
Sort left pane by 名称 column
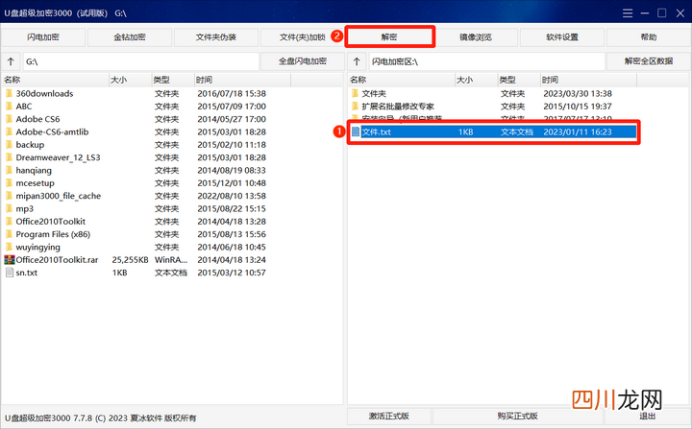(55, 80)
